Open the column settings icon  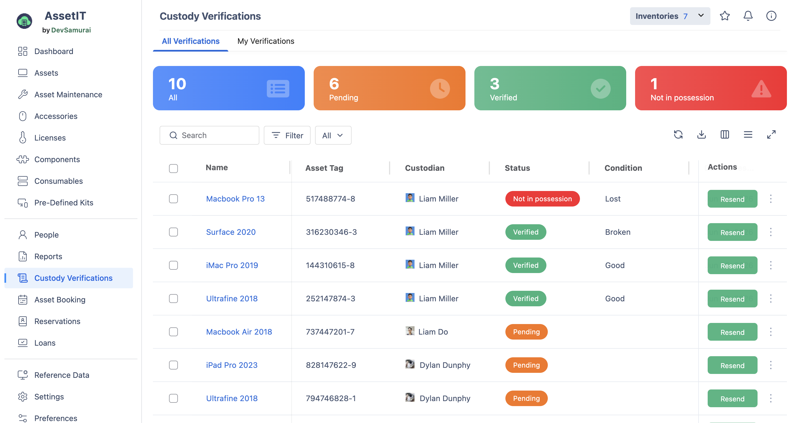point(725,134)
